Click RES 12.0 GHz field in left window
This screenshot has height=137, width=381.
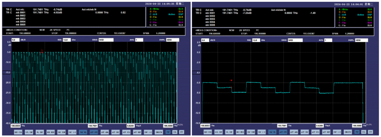(x=67, y=40)
